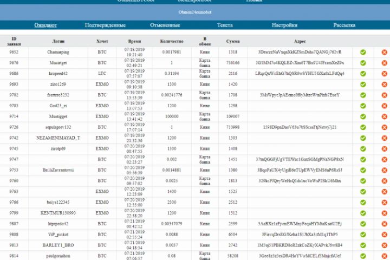Confirm request 9714 from Mustigget
Screen dimensions: 390x260
pos(363,116)
